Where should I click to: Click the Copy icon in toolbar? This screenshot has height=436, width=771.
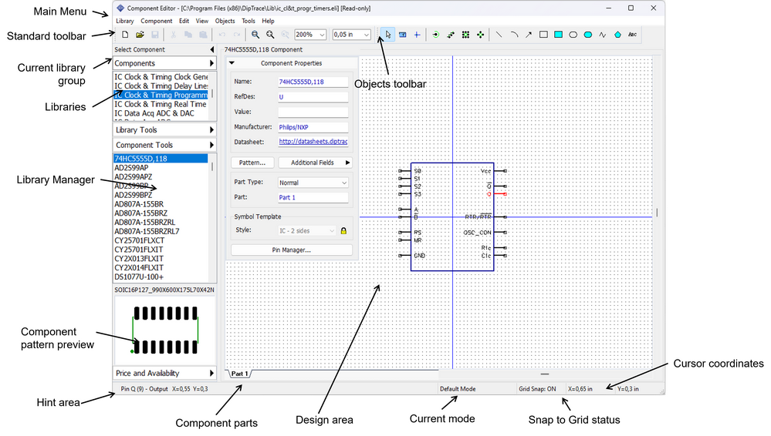pyautogui.click(x=188, y=35)
